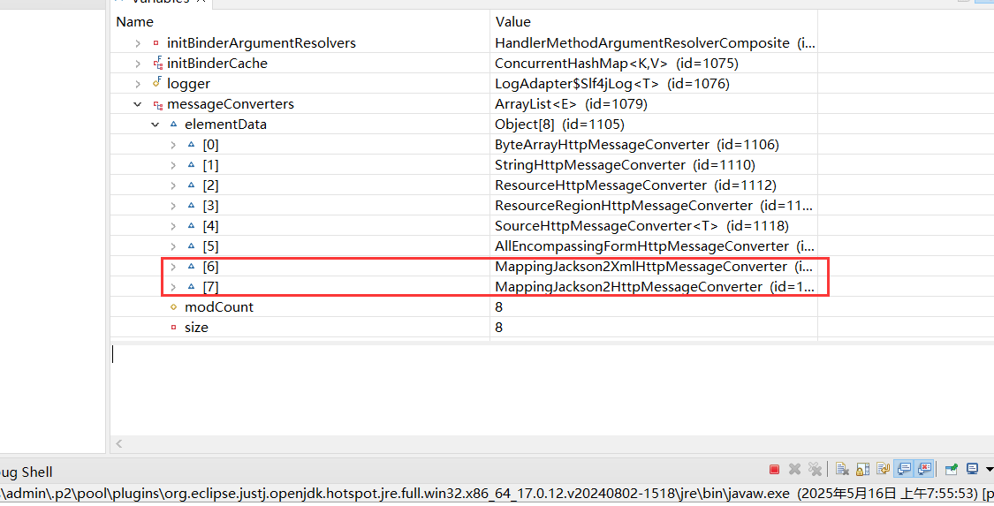
Task: Expand array element [7]
Action: 173,286
